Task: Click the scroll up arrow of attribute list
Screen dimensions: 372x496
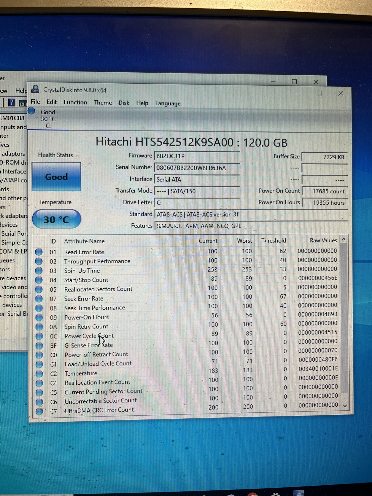Action: tap(344, 239)
